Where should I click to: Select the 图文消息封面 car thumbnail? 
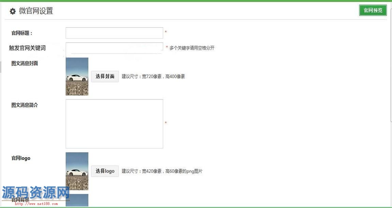(x=77, y=76)
